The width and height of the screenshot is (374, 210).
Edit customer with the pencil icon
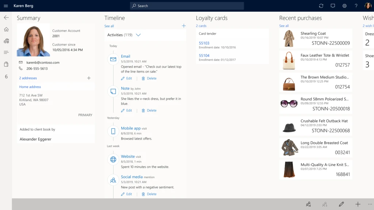click(341, 204)
